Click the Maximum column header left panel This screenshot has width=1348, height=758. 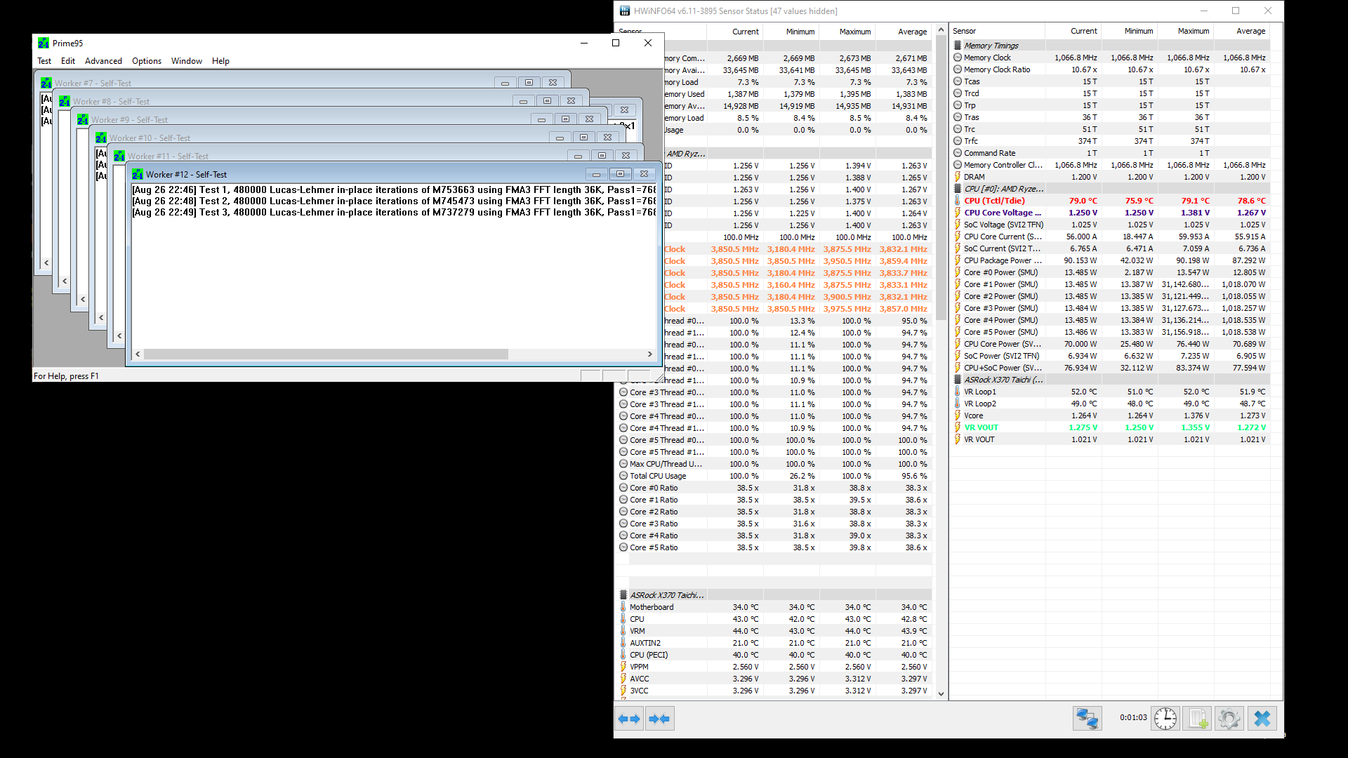854,32
